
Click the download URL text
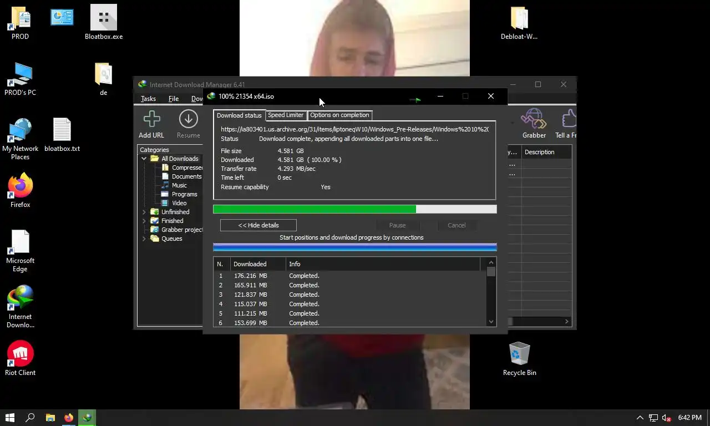(x=354, y=129)
